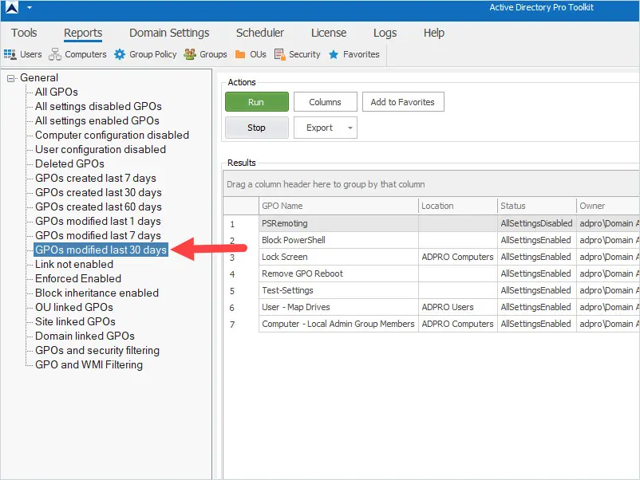Select the PSRemoting GPO row
The height and width of the screenshot is (480, 640).
point(432,223)
